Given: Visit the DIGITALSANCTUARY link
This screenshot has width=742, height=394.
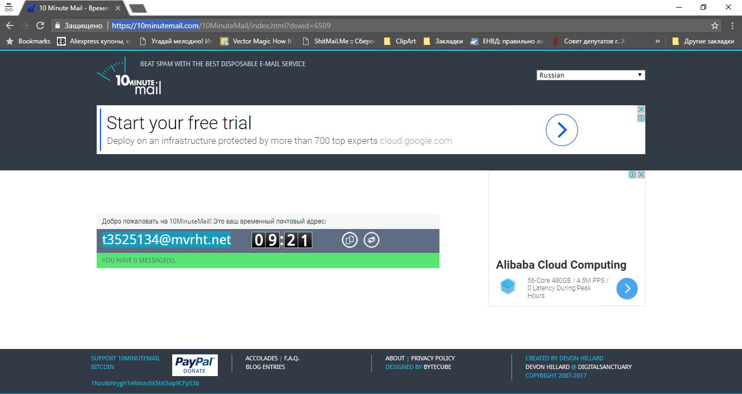Looking at the screenshot, I should [605, 367].
